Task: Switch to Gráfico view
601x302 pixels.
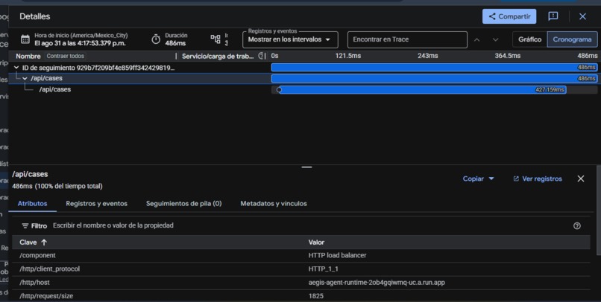Action: (529, 39)
